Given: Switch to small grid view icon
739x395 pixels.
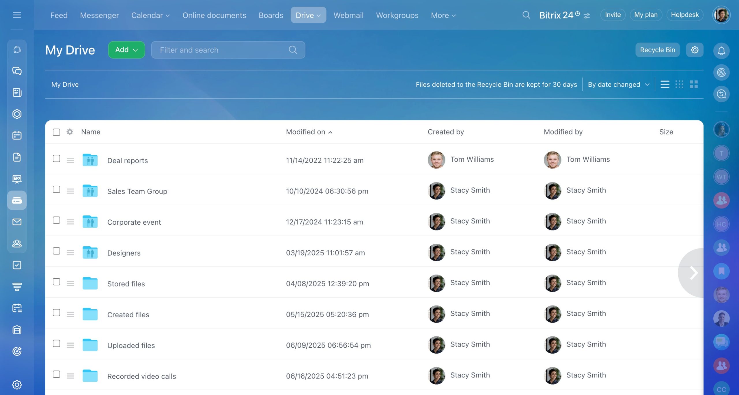Looking at the screenshot, I should pos(679,84).
